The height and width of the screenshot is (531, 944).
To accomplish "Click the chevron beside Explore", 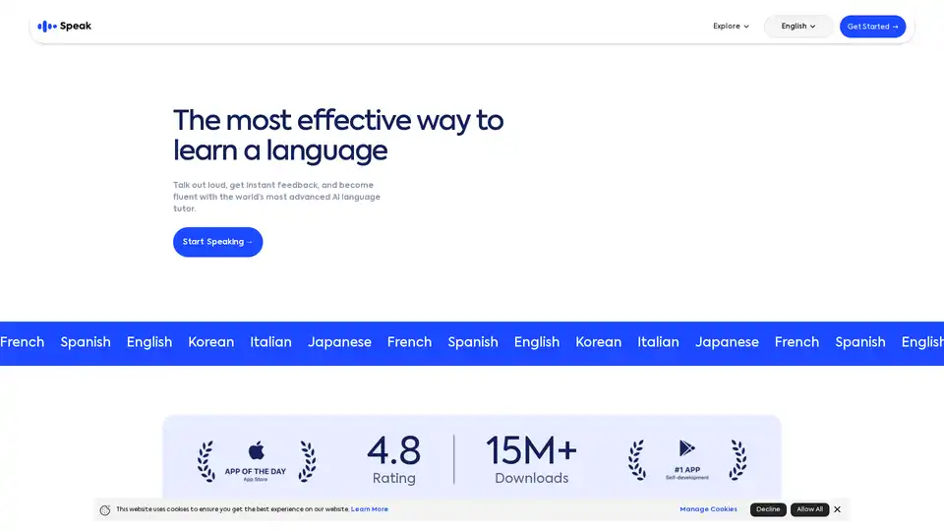I will click(746, 27).
